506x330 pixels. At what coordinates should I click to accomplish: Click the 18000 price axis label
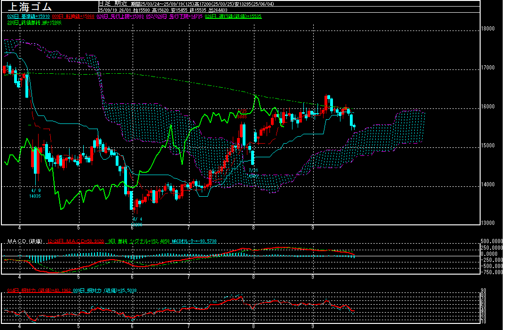coord(488,29)
